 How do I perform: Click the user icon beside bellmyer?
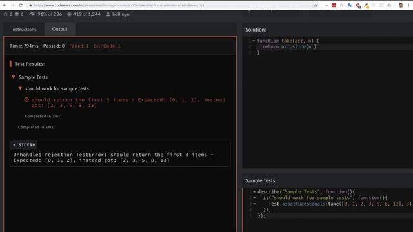click(108, 14)
